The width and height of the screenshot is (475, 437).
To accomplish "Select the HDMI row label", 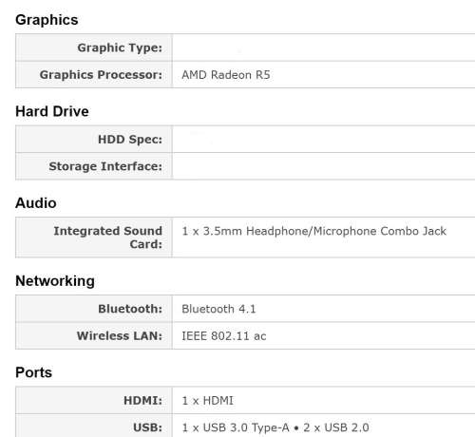I will pos(142,401).
